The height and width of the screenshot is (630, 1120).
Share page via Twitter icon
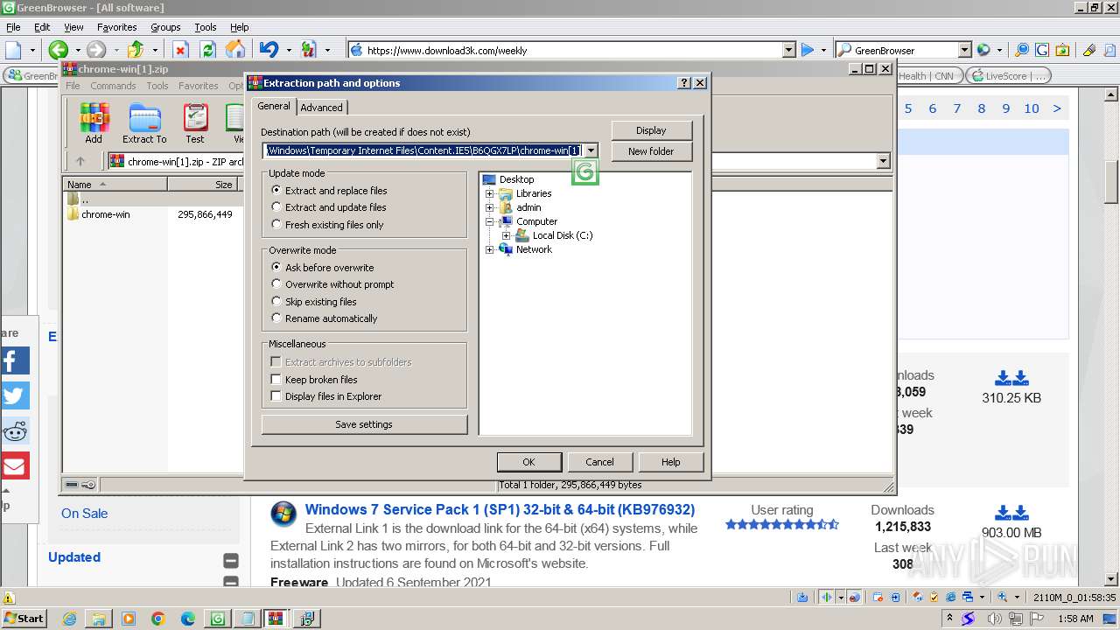coord(14,395)
